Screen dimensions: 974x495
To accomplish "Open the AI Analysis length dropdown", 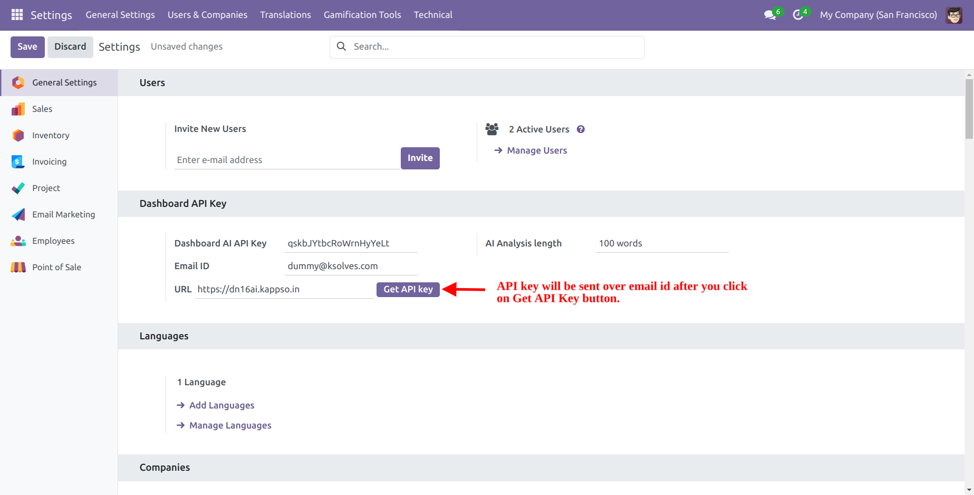I will 662,243.
